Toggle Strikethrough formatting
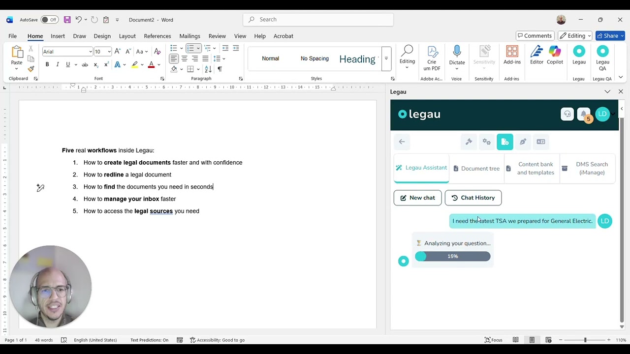The width and height of the screenshot is (630, 354). (85, 64)
